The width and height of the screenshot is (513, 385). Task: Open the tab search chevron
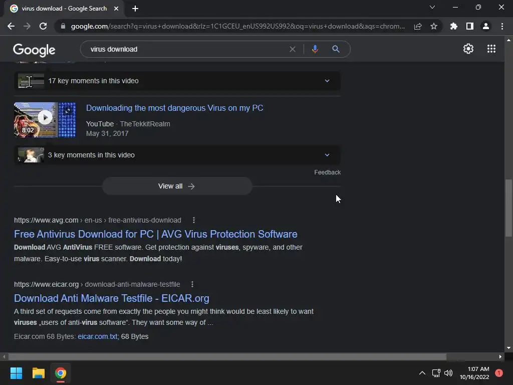tap(432, 7)
